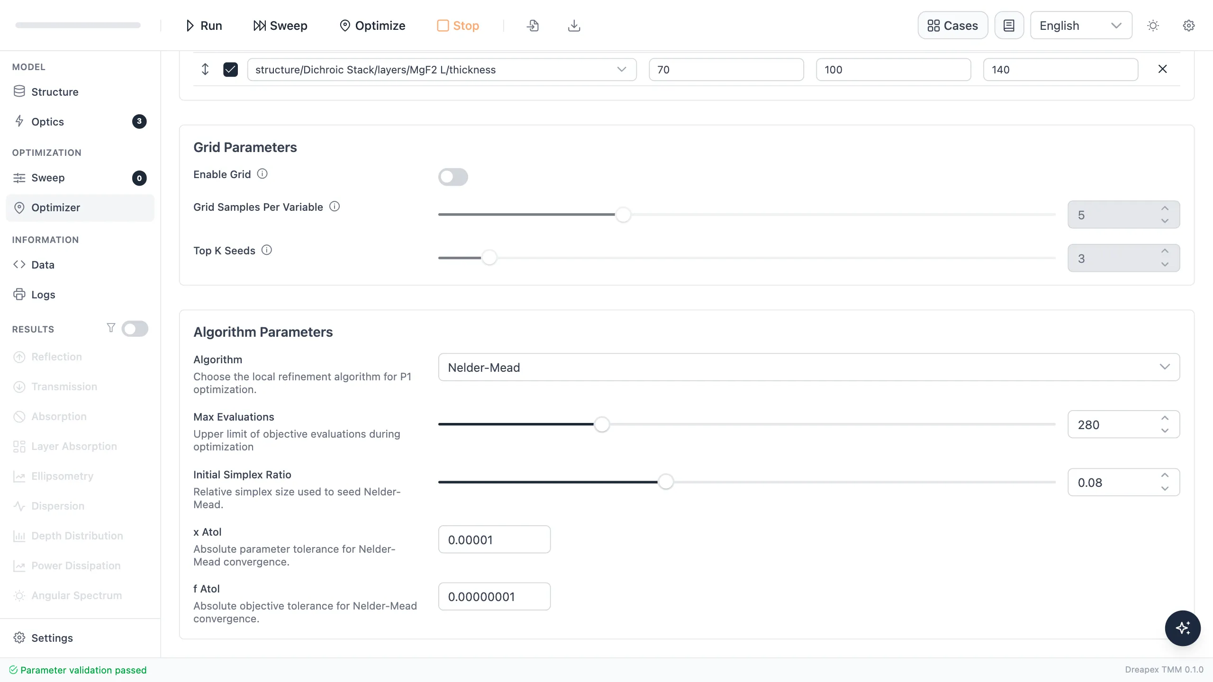This screenshot has height=682, width=1213.
Task: Open Settings at sidebar bottom
Action: tap(80, 638)
